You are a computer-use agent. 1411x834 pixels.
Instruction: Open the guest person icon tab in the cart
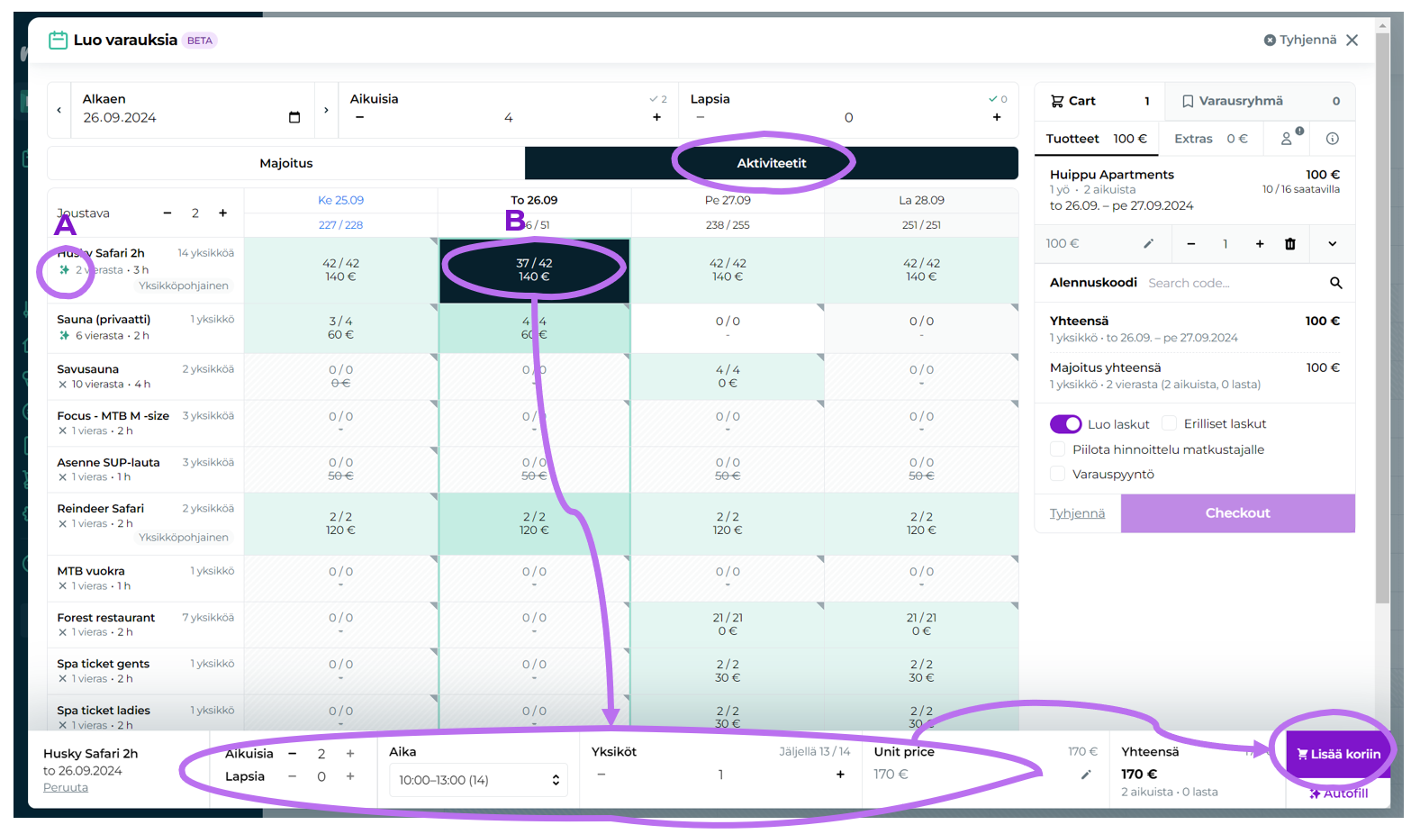[1288, 139]
